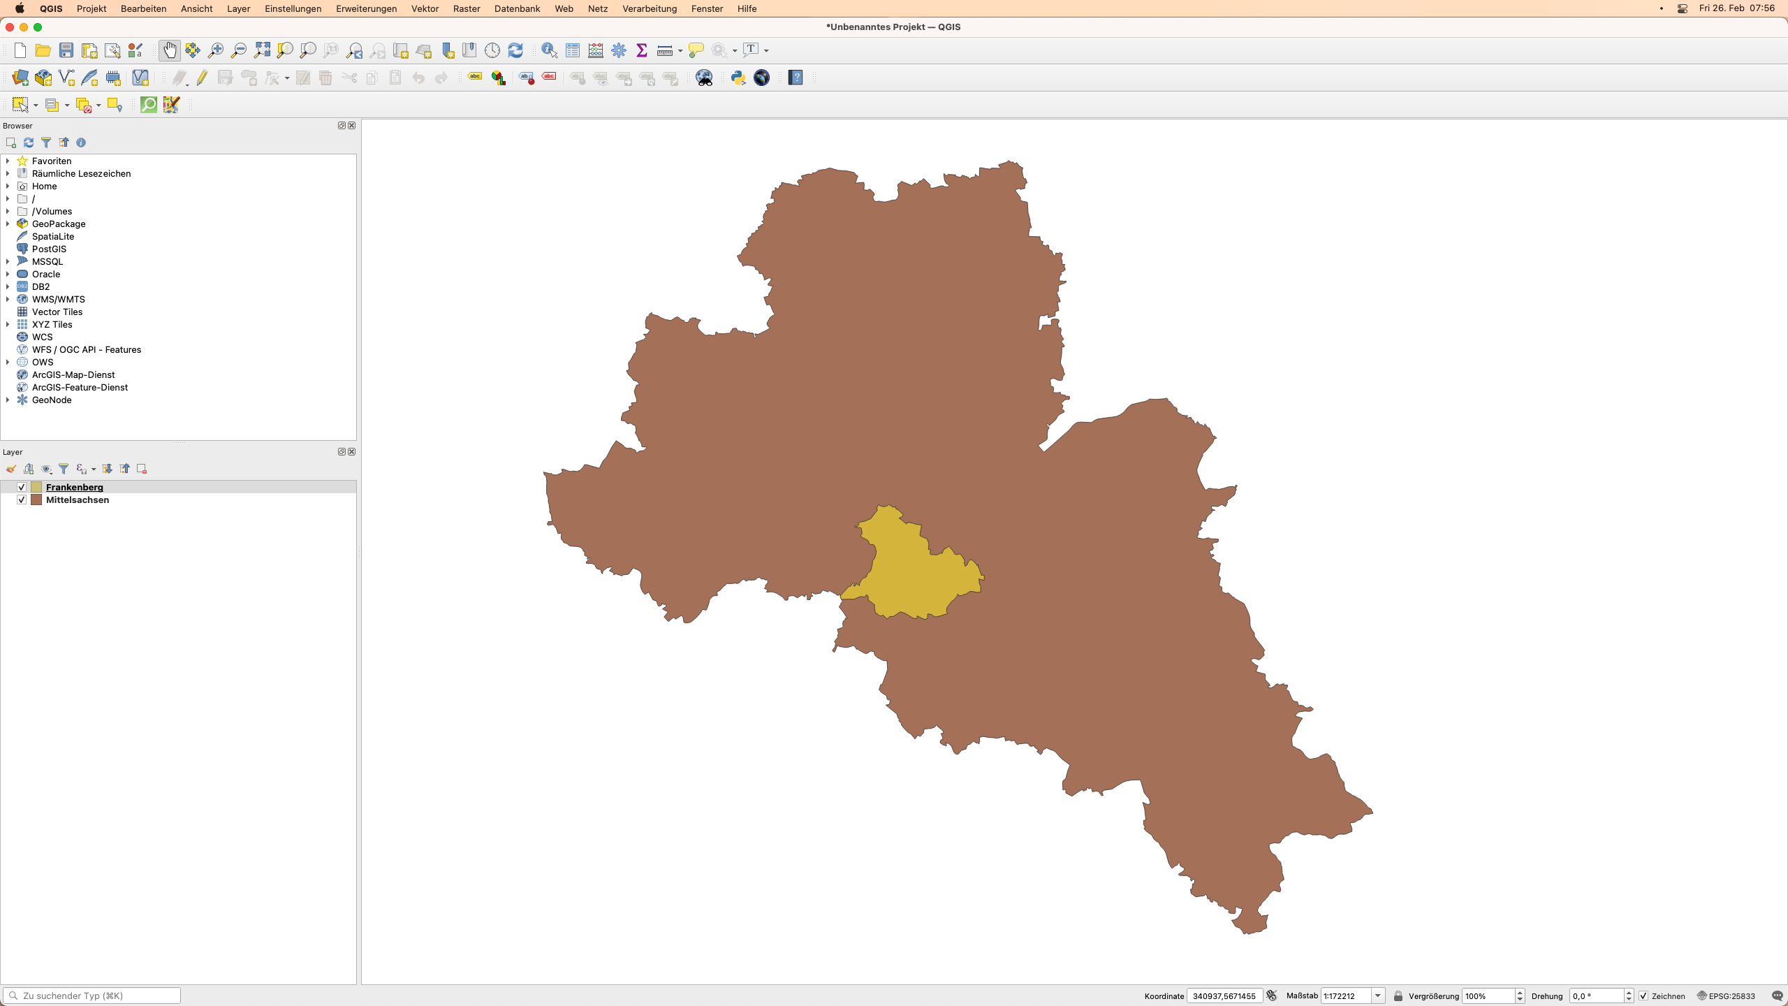Open the MetaSearch catalog binoculars icon
This screenshot has height=1006, width=1788.
pos(704,78)
